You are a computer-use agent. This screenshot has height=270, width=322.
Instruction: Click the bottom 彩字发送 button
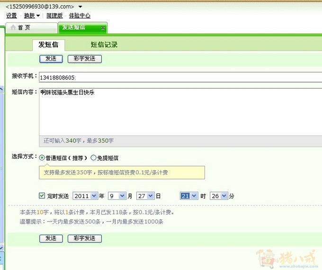pos(85,238)
